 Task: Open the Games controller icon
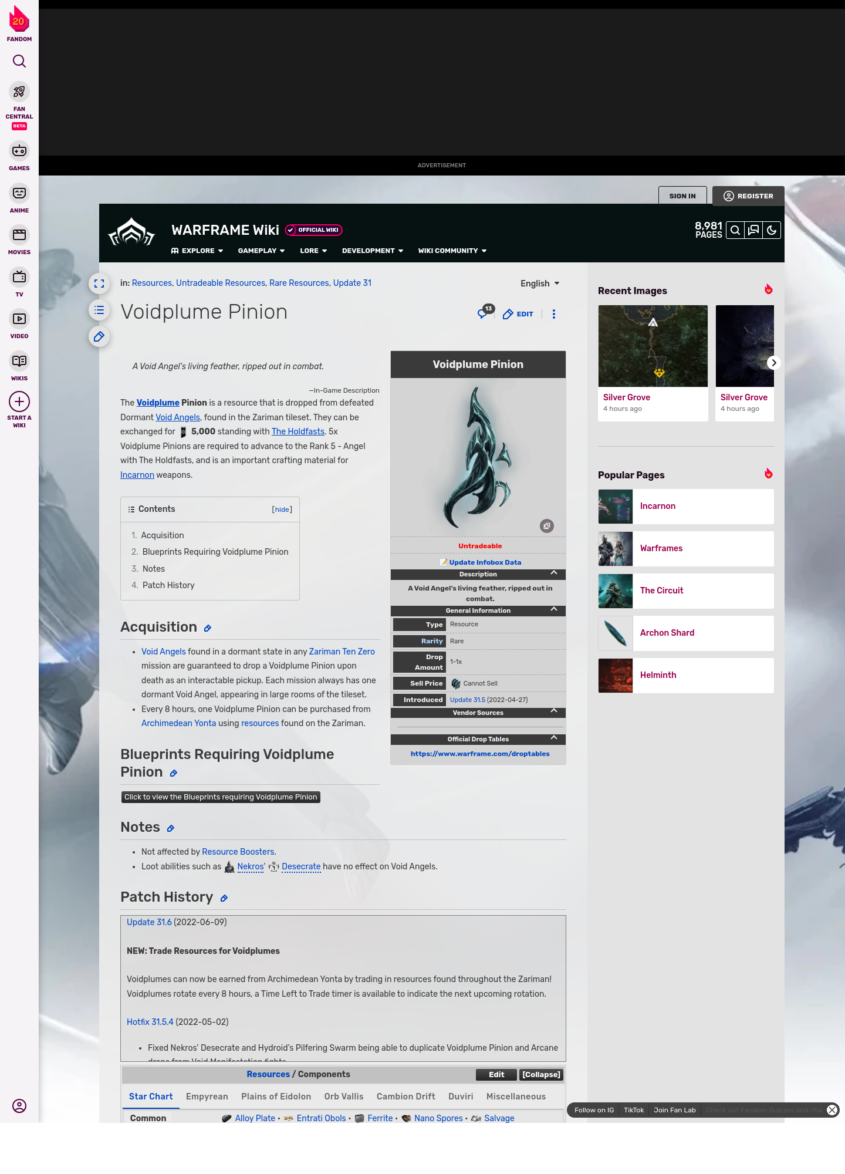pos(19,151)
